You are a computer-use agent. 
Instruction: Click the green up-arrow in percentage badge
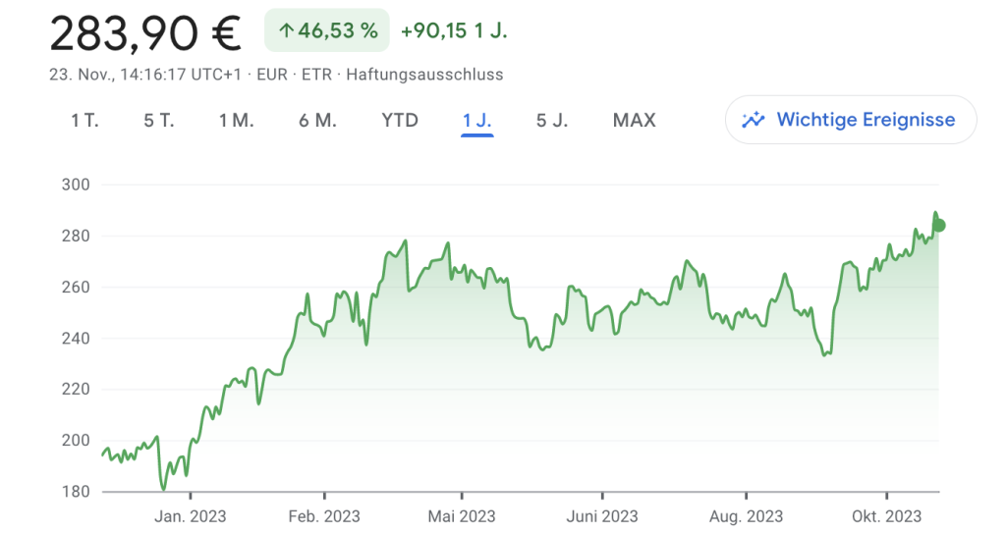pos(286,30)
